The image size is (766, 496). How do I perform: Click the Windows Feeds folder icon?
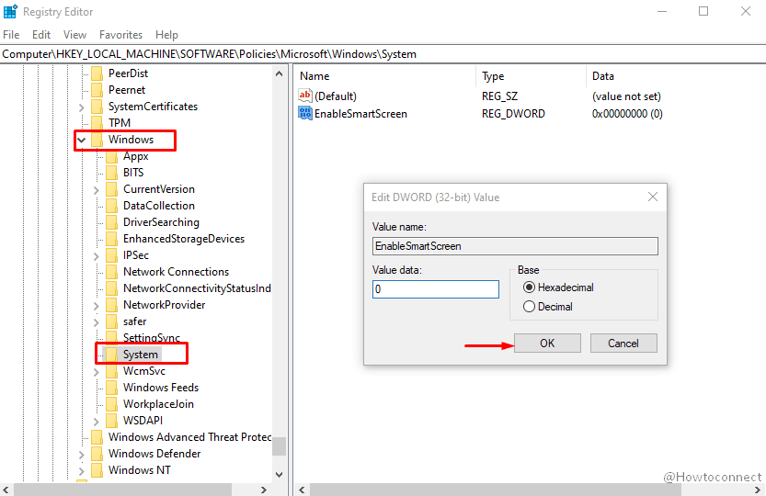tap(112, 387)
